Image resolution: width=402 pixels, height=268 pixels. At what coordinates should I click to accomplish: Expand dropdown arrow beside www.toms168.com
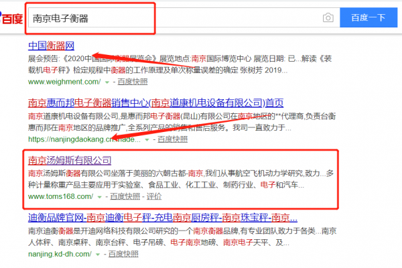[x=99, y=197]
